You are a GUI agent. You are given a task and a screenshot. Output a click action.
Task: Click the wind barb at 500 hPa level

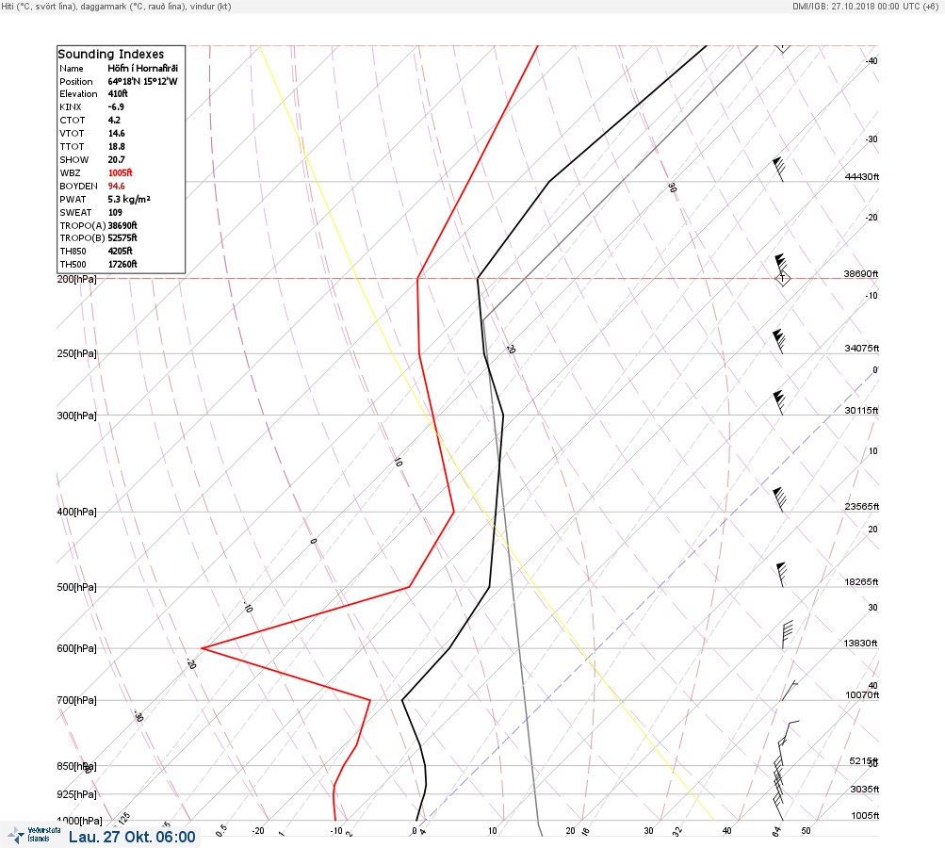782,575
